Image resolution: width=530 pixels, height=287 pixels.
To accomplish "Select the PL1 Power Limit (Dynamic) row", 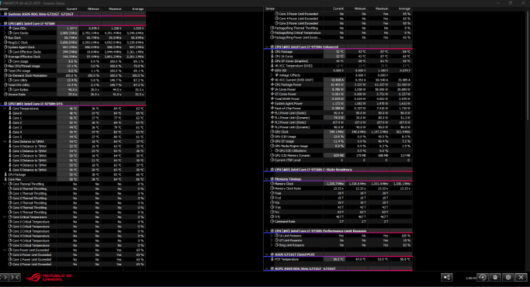I will (x=338, y=118).
